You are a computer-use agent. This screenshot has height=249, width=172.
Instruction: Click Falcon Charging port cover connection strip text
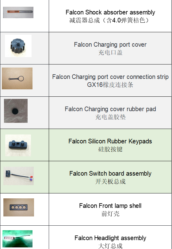(110, 77)
